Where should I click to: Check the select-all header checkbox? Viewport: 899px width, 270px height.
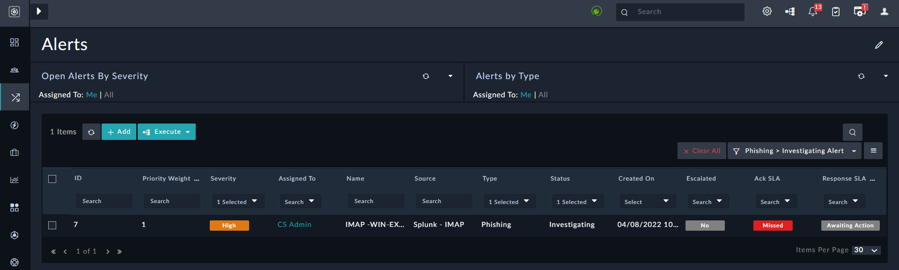[52, 179]
